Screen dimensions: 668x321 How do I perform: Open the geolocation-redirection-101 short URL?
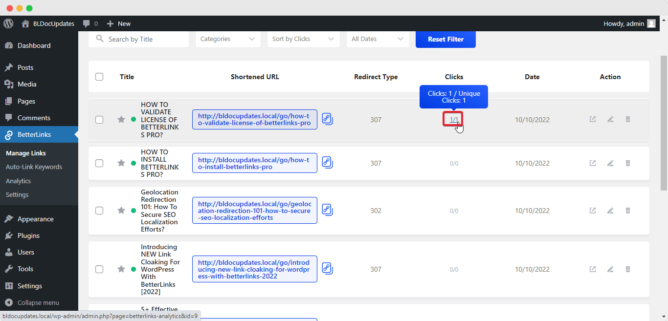[x=255, y=211]
